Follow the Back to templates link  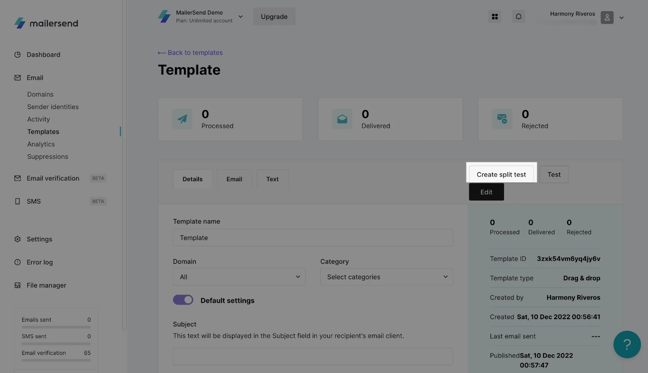[190, 53]
